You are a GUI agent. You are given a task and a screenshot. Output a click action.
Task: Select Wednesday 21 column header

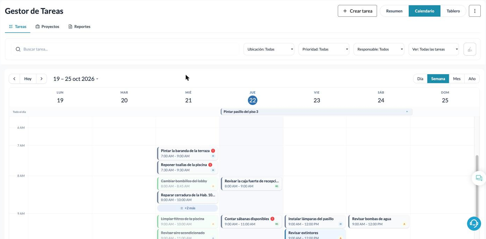pos(188,97)
